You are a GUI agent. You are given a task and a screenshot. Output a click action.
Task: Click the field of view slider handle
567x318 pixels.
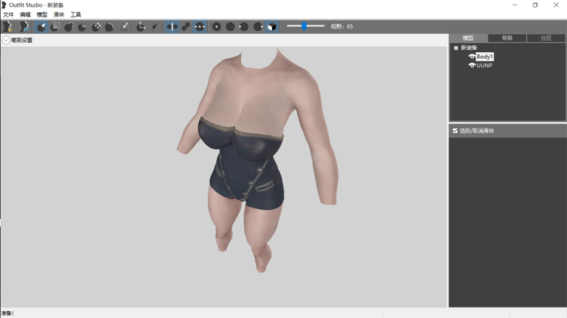coord(304,26)
